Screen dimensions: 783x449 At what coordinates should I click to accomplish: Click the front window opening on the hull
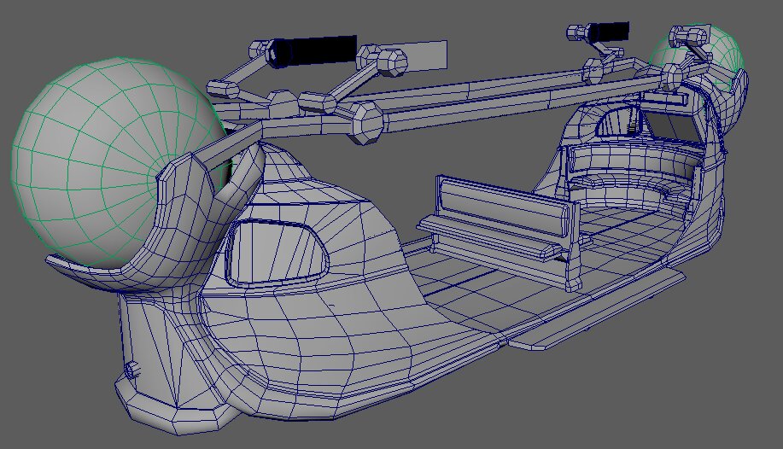click(275, 251)
